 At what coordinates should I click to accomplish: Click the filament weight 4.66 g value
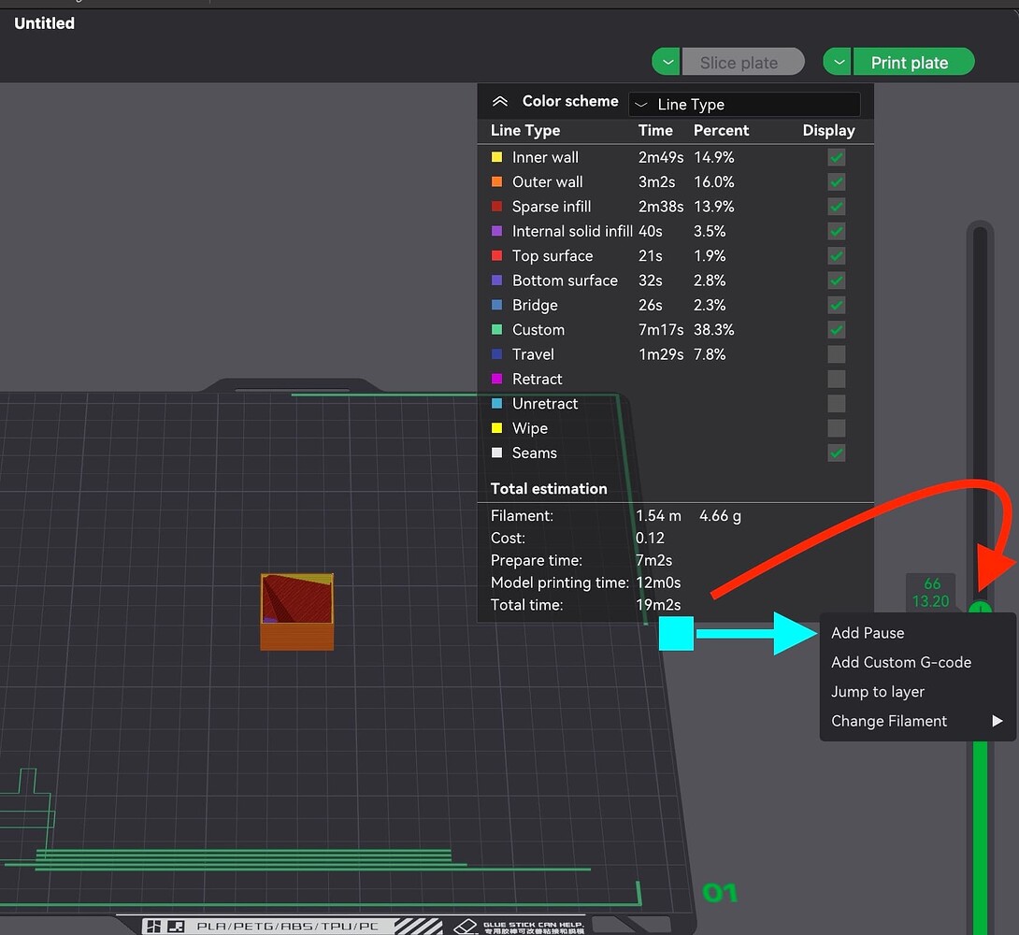[x=720, y=516]
